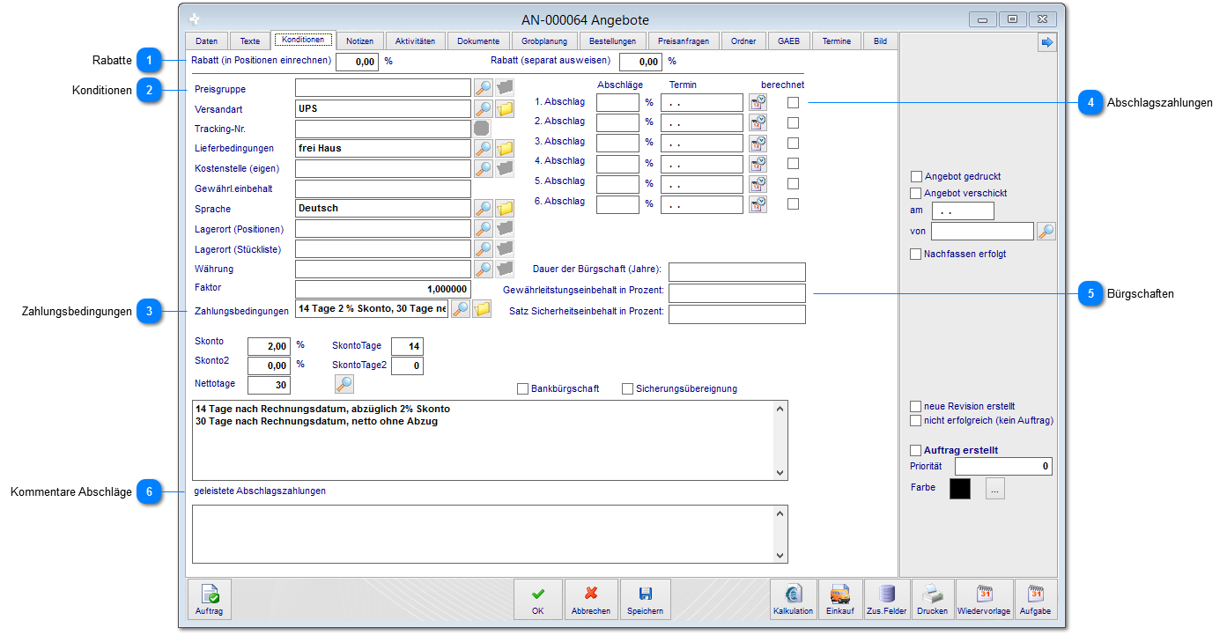
Task: Click down arrow of payment text scrollbar
Action: 780,473
